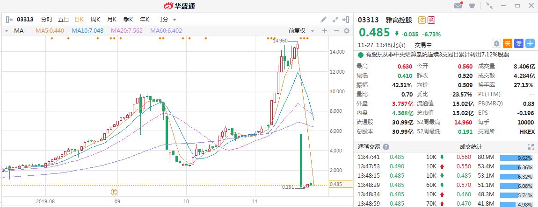The image size is (538, 207).
Task: Click the E earnings marker on timeline
Action: click(x=114, y=192)
